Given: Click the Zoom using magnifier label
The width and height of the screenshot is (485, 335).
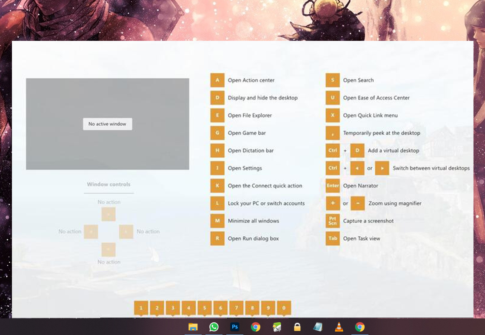Looking at the screenshot, I should click(x=395, y=203).
